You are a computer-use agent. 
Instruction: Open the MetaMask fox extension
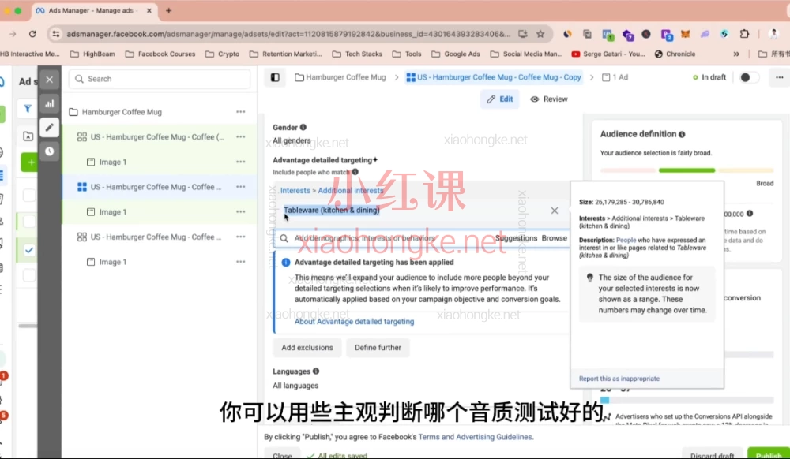[x=686, y=34]
